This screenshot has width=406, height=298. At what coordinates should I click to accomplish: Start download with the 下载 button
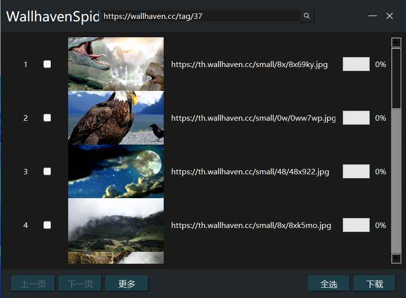point(375,284)
